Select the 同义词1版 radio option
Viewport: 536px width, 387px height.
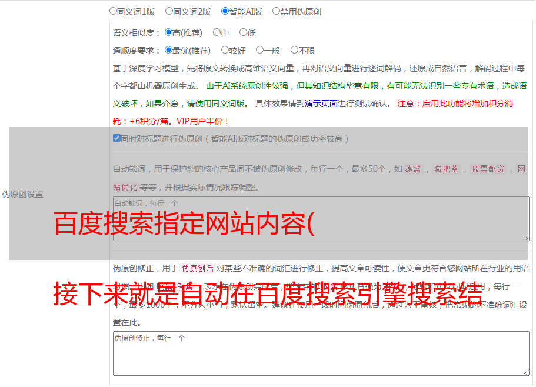point(113,11)
